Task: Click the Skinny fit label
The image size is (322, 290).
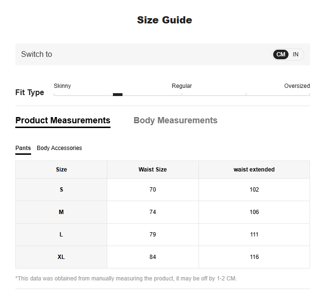Action: click(x=62, y=86)
